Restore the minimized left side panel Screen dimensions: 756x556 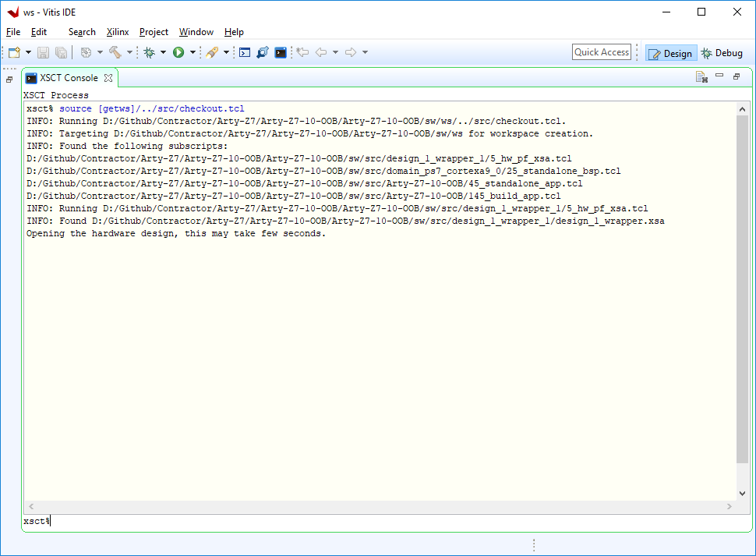click(9, 80)
